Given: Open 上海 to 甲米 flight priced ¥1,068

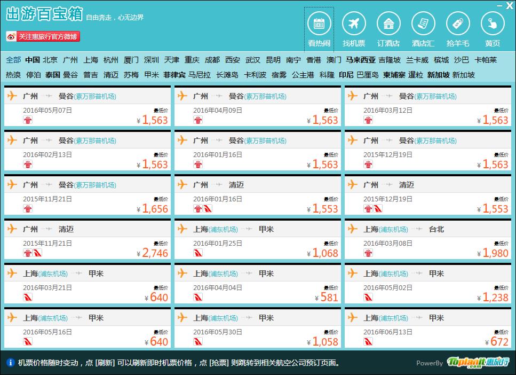Looking at the screenshot, I should click(258, 239).
